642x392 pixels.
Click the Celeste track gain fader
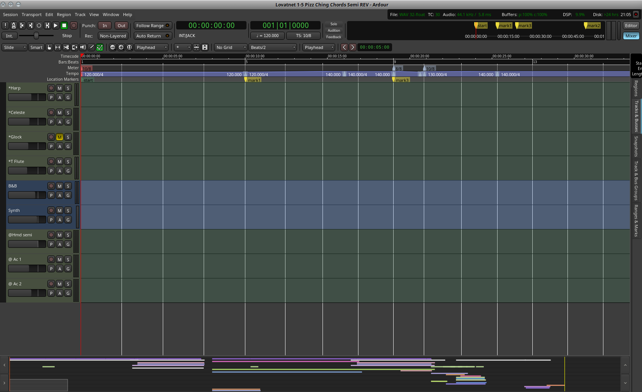27,122
